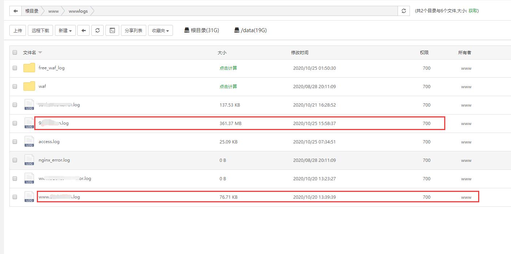
Task: Check the box for the 137.53 KB log
Action: tap(15, 105)
